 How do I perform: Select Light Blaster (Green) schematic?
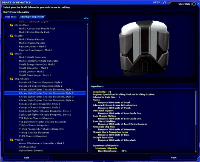pos(31,151)
